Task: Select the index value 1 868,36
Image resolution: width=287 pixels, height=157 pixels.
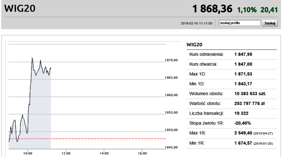Action: [212, 9]
